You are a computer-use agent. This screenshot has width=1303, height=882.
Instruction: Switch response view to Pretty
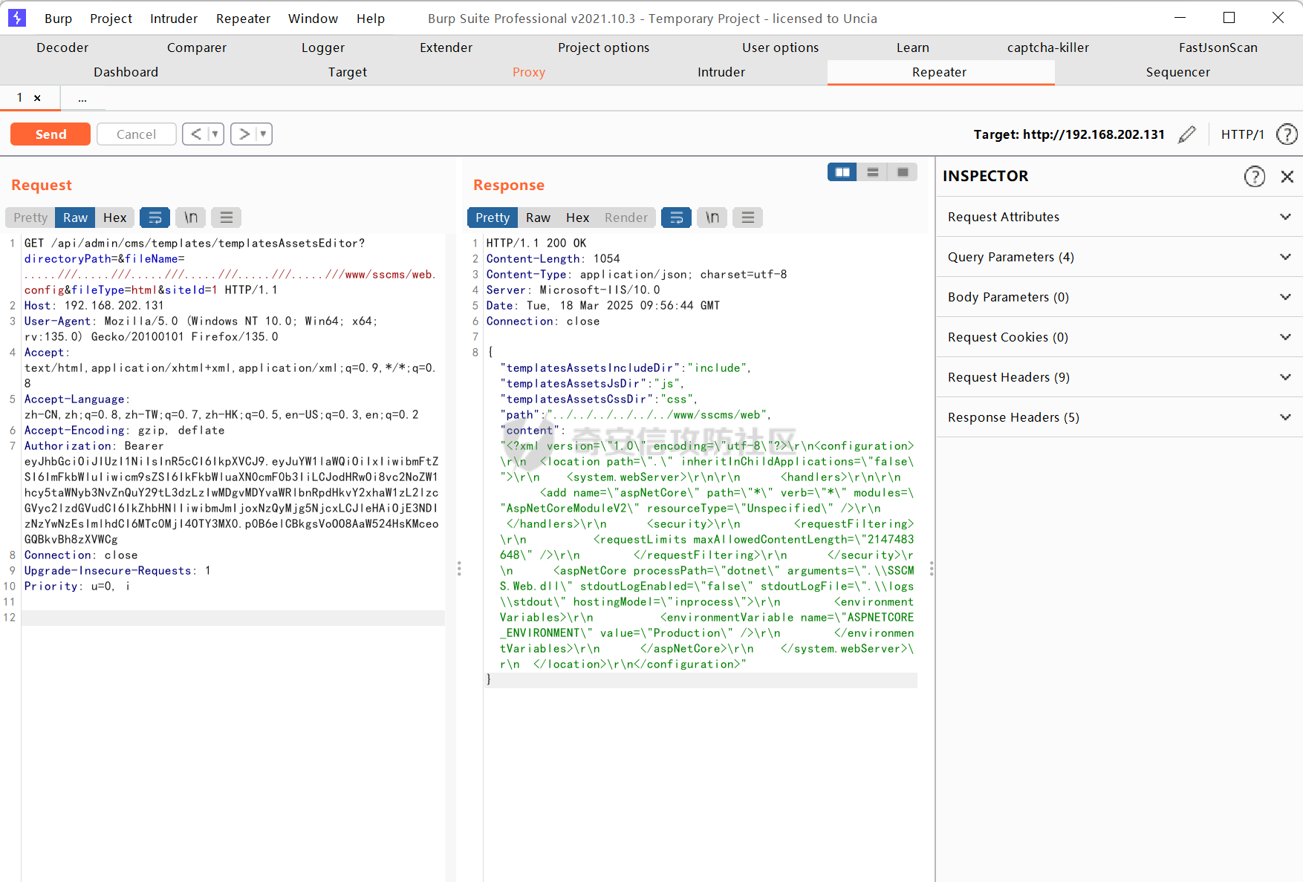click(493, 218)
